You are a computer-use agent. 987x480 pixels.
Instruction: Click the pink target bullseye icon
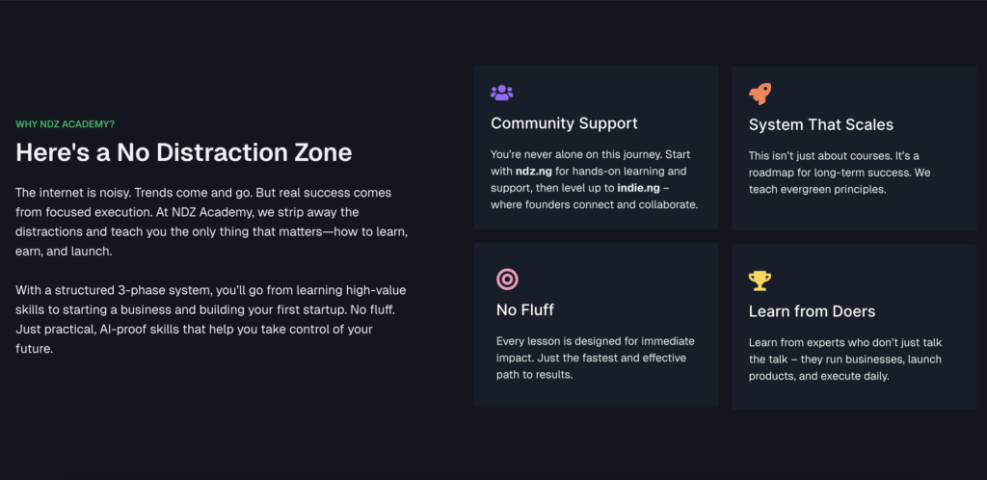click(507, 279)
